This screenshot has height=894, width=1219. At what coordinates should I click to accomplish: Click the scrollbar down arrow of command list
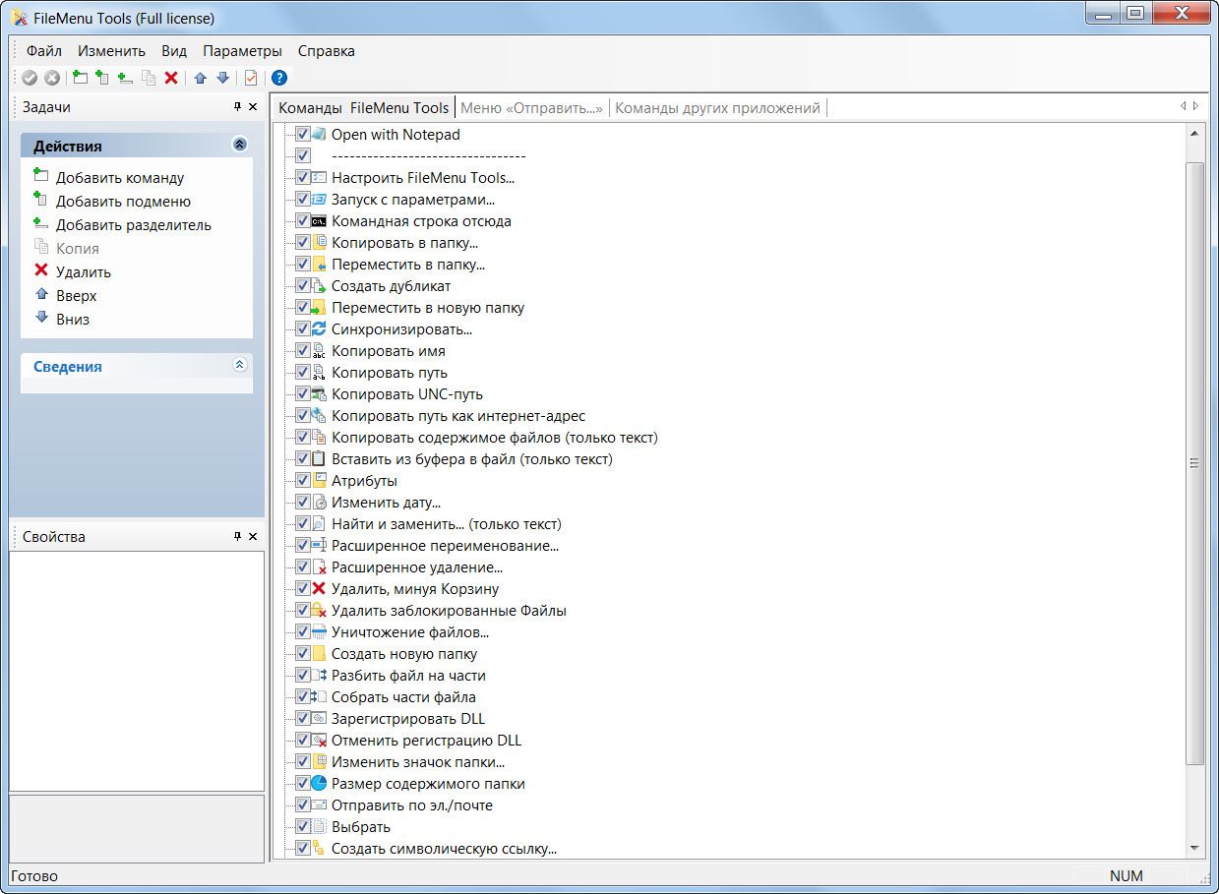point(1195,848)
